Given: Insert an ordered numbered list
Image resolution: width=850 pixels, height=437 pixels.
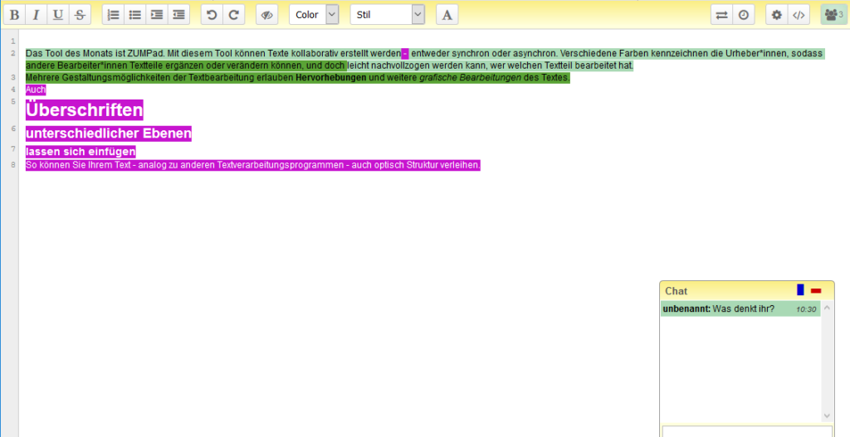Looking at the screenshot, I should (x=114, y=15).
